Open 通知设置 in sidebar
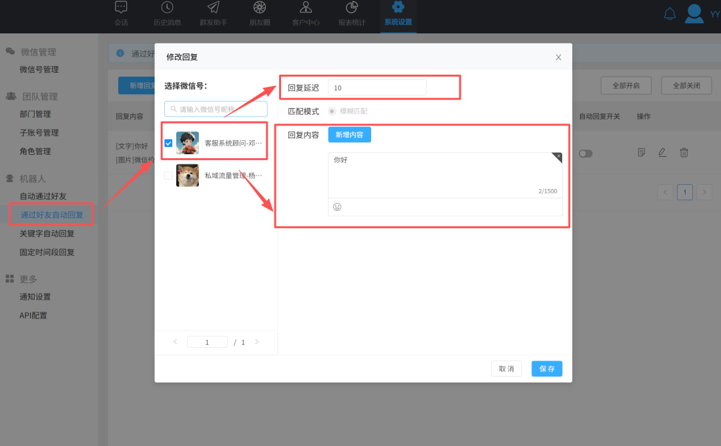 tap(35, 297)
